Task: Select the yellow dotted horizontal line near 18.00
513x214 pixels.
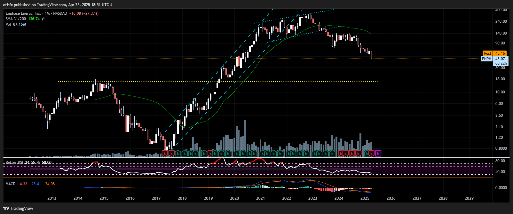Action: (x=218, y=82)
